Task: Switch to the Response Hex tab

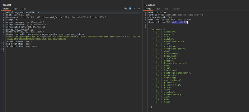Action: click(167, 9)
